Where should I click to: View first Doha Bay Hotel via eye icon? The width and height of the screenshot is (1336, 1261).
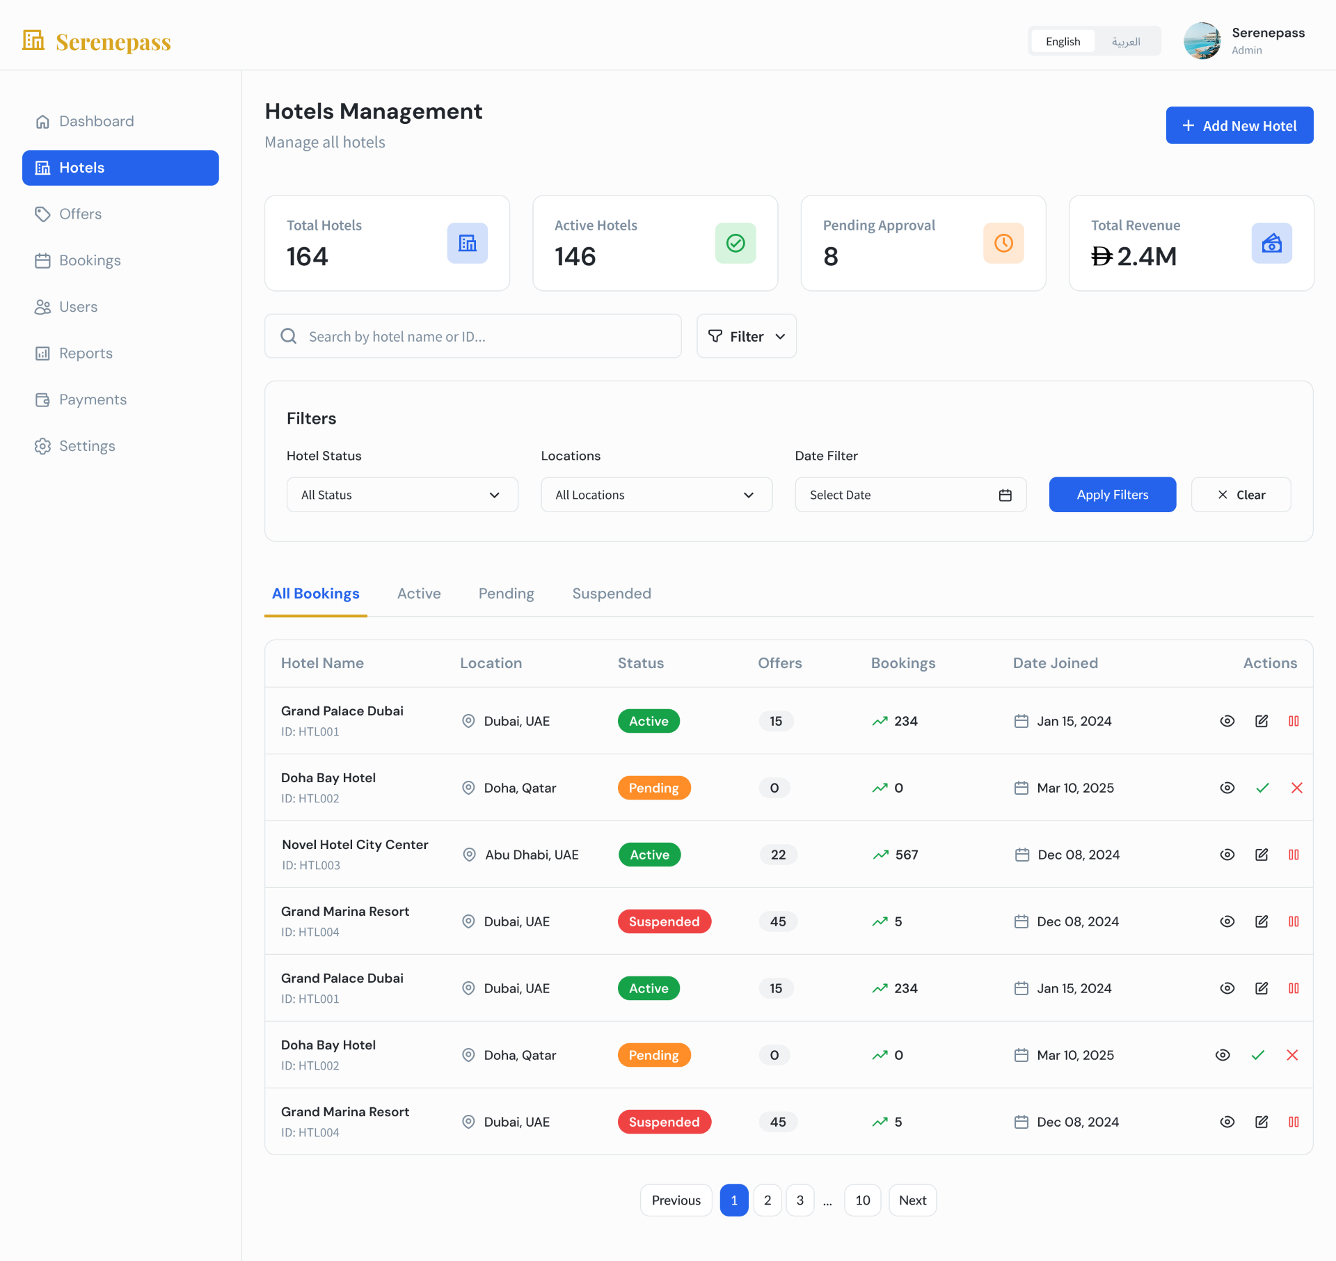[1227, 788]
